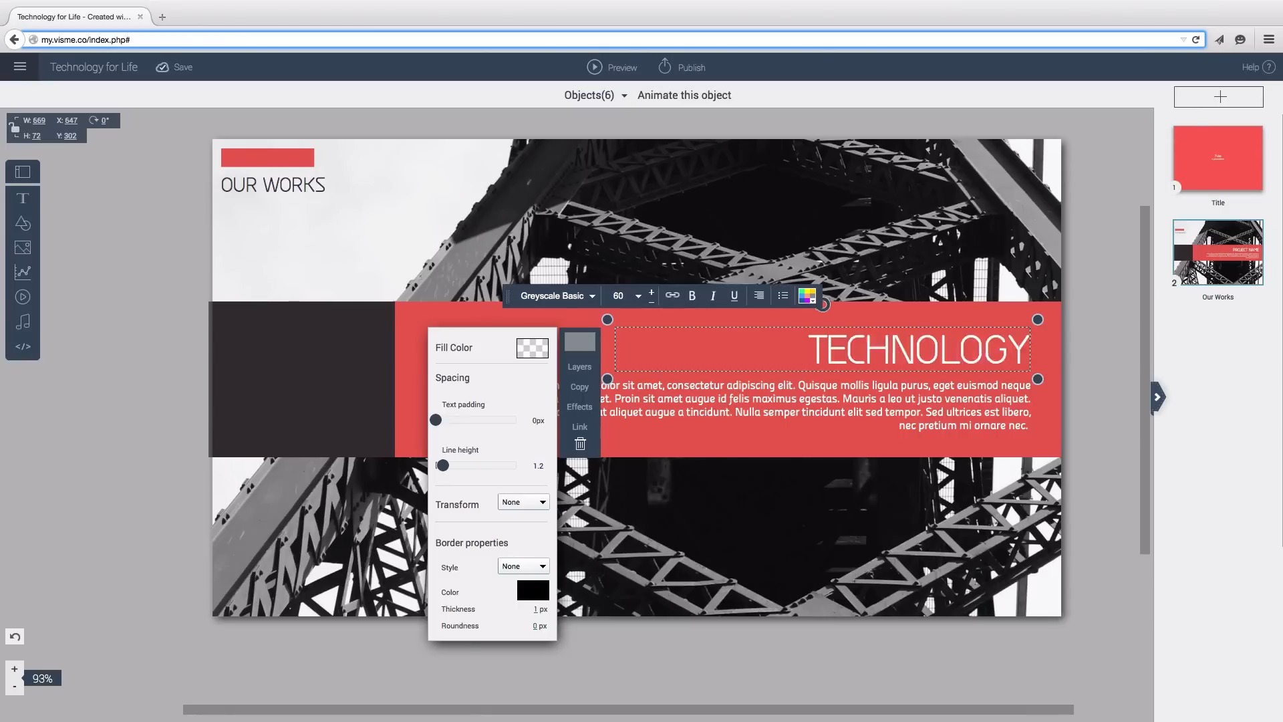Select the Embed code tool

[23, 346]
